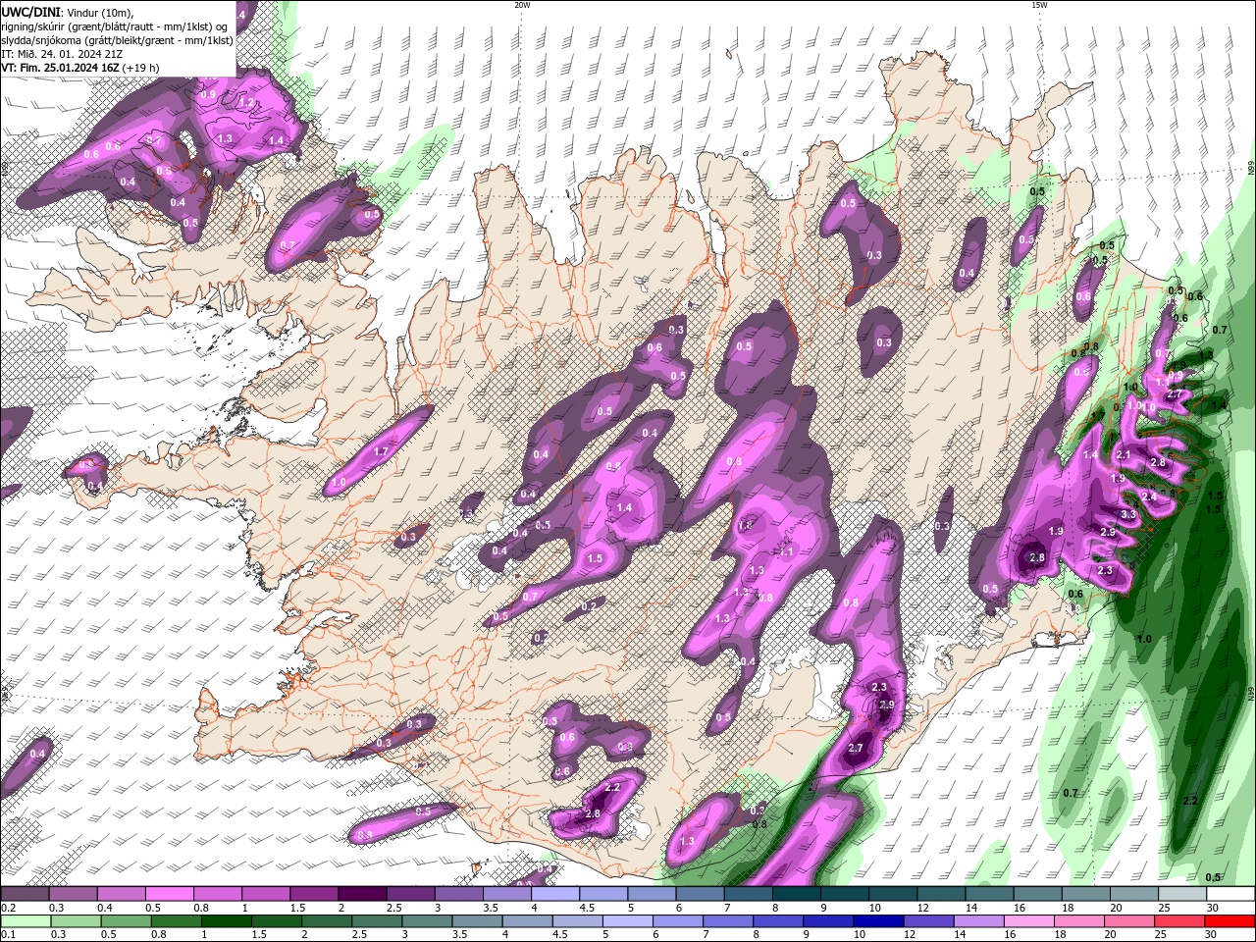Click the '1.7' precipitation value on the map
Viewport: 1256px width, 942px height.
coord(382,451)
